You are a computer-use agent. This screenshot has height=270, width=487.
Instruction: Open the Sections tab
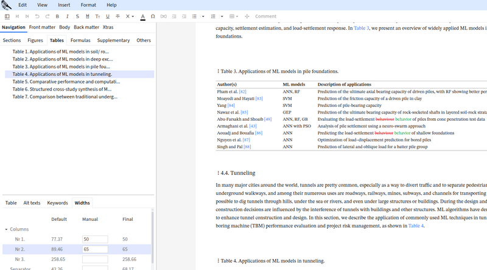[12, 40]
